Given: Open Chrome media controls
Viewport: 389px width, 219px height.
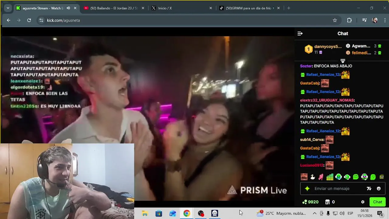Looking at the screenshot, I should click(364, 20).
